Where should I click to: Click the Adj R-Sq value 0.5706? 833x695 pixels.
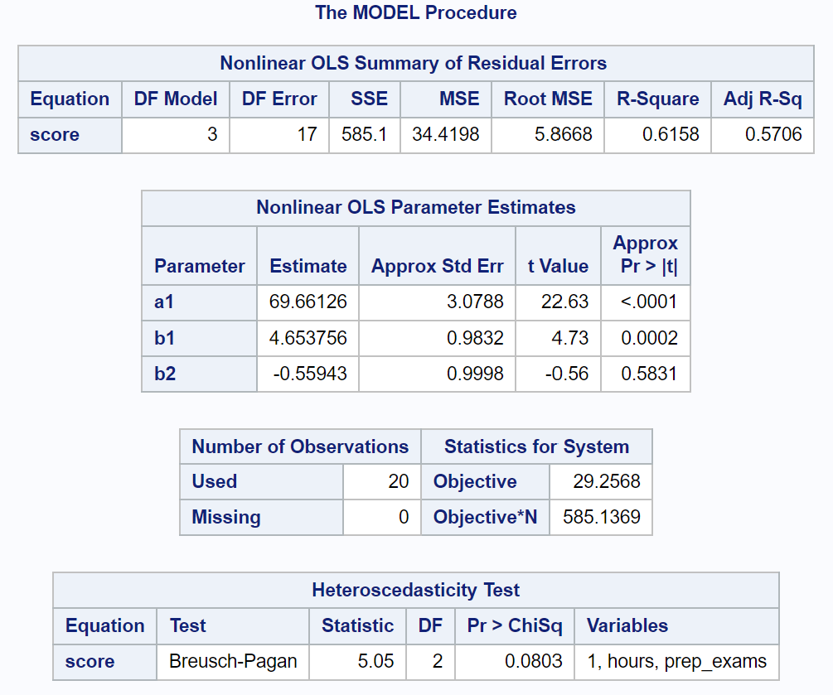(x=773, y=135)
